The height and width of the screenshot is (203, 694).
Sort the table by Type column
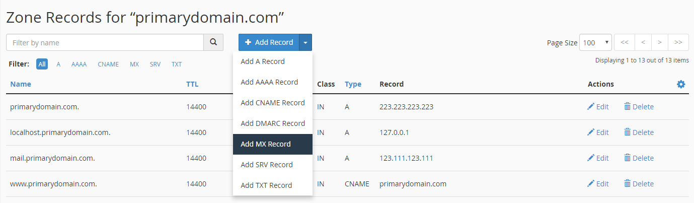pos(353,84)
